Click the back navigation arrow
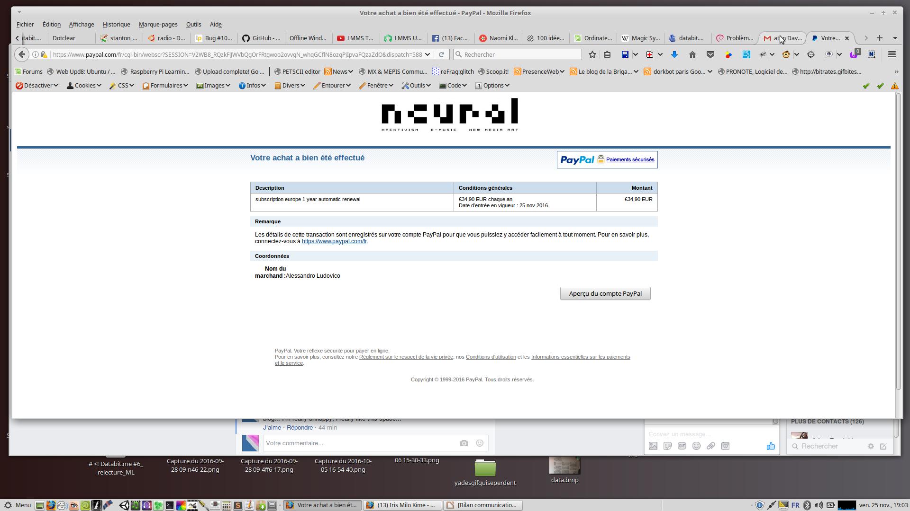This screenshot has height=511, width=910. point(22,54)
